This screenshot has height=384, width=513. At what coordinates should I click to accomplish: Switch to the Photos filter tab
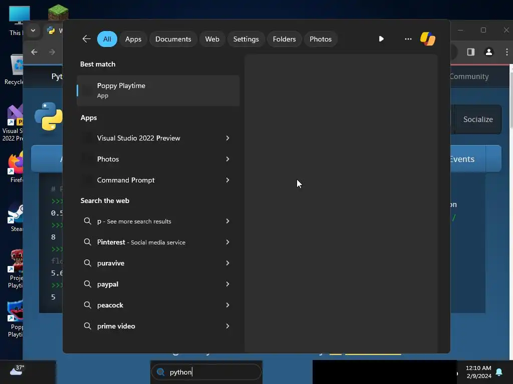[x=321, y=39]
